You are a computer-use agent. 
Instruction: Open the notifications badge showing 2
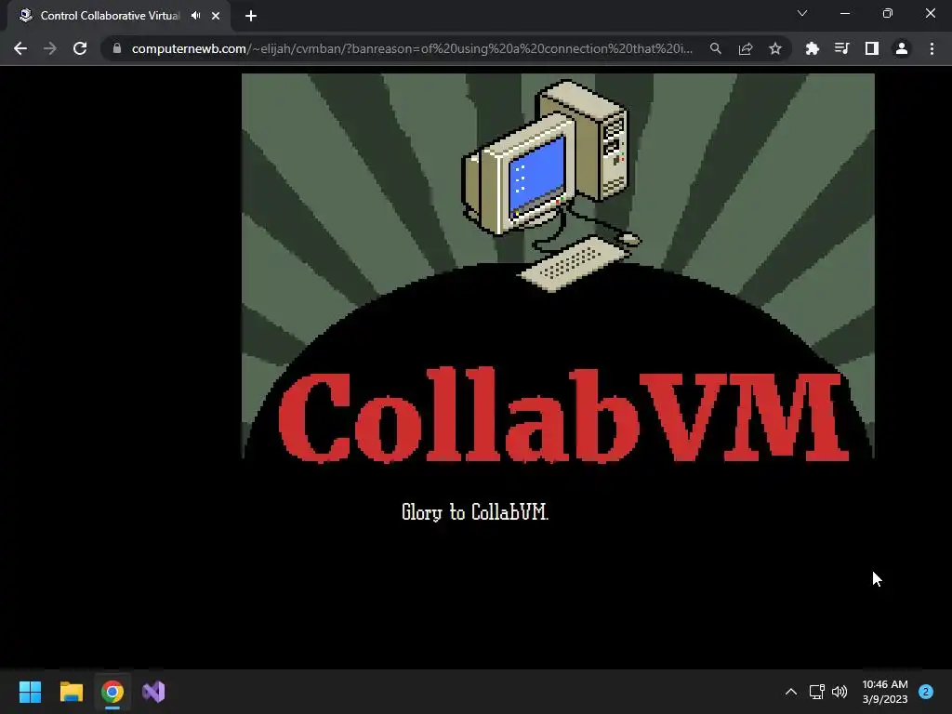tap(926, 692)
